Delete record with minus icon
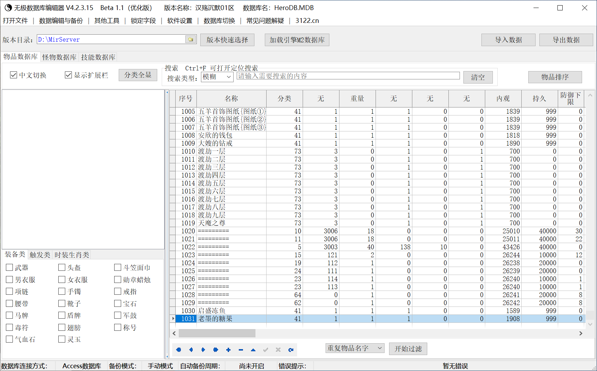 point(241,350)
